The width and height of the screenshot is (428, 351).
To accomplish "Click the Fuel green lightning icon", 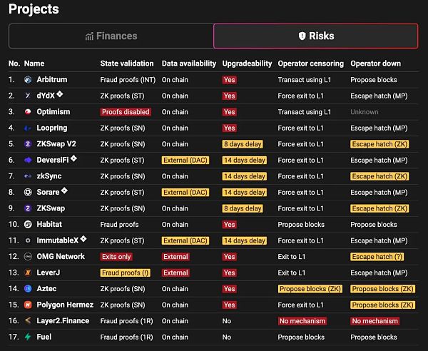I will coord(29,337).
